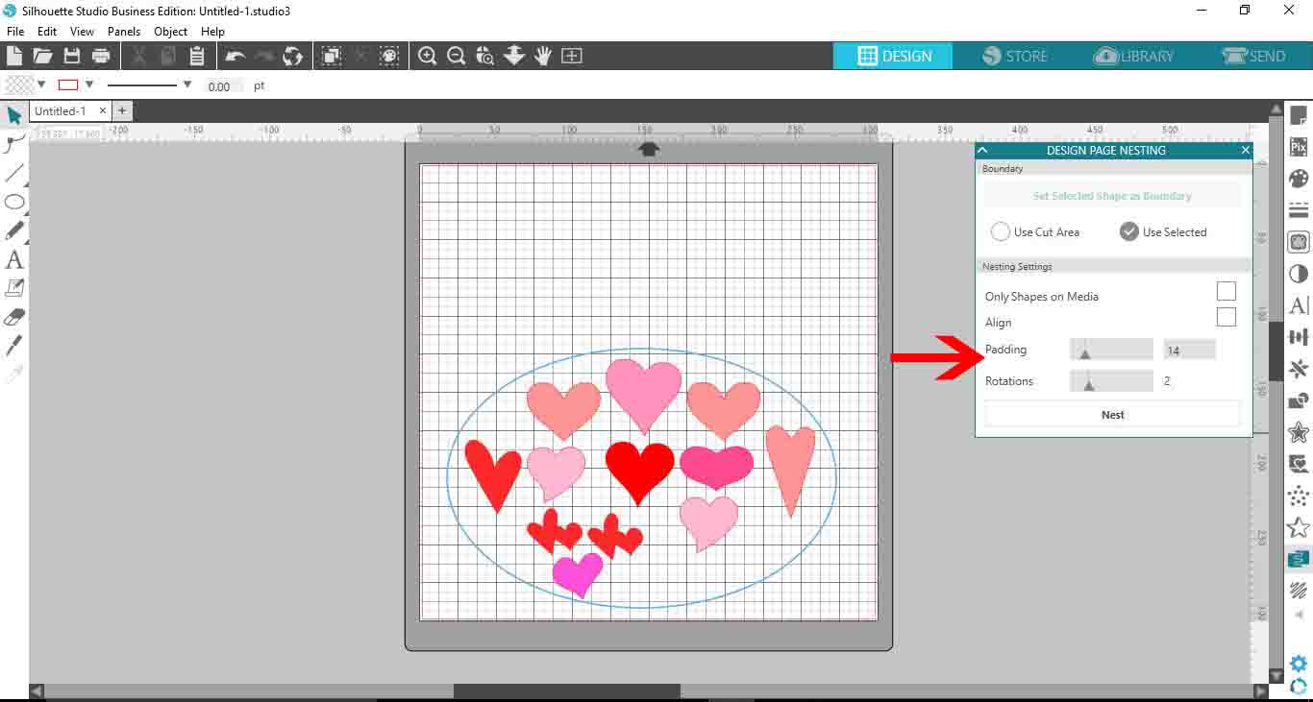Select the Untitled-1 document tab

click(61, 111)
